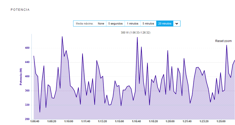
Task: Choose the 1 minutos interval
Action: (x=132, y=24)
